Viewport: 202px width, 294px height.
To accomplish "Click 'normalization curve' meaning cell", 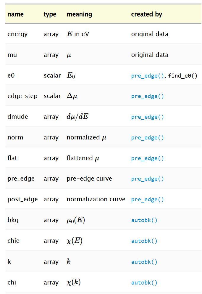I will click(96, 199).
